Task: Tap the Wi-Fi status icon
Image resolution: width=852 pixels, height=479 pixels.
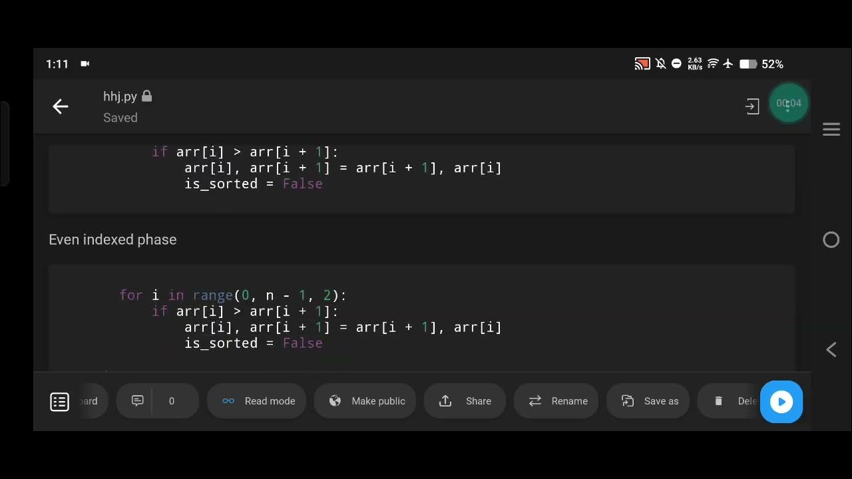Action: point(713,64)
